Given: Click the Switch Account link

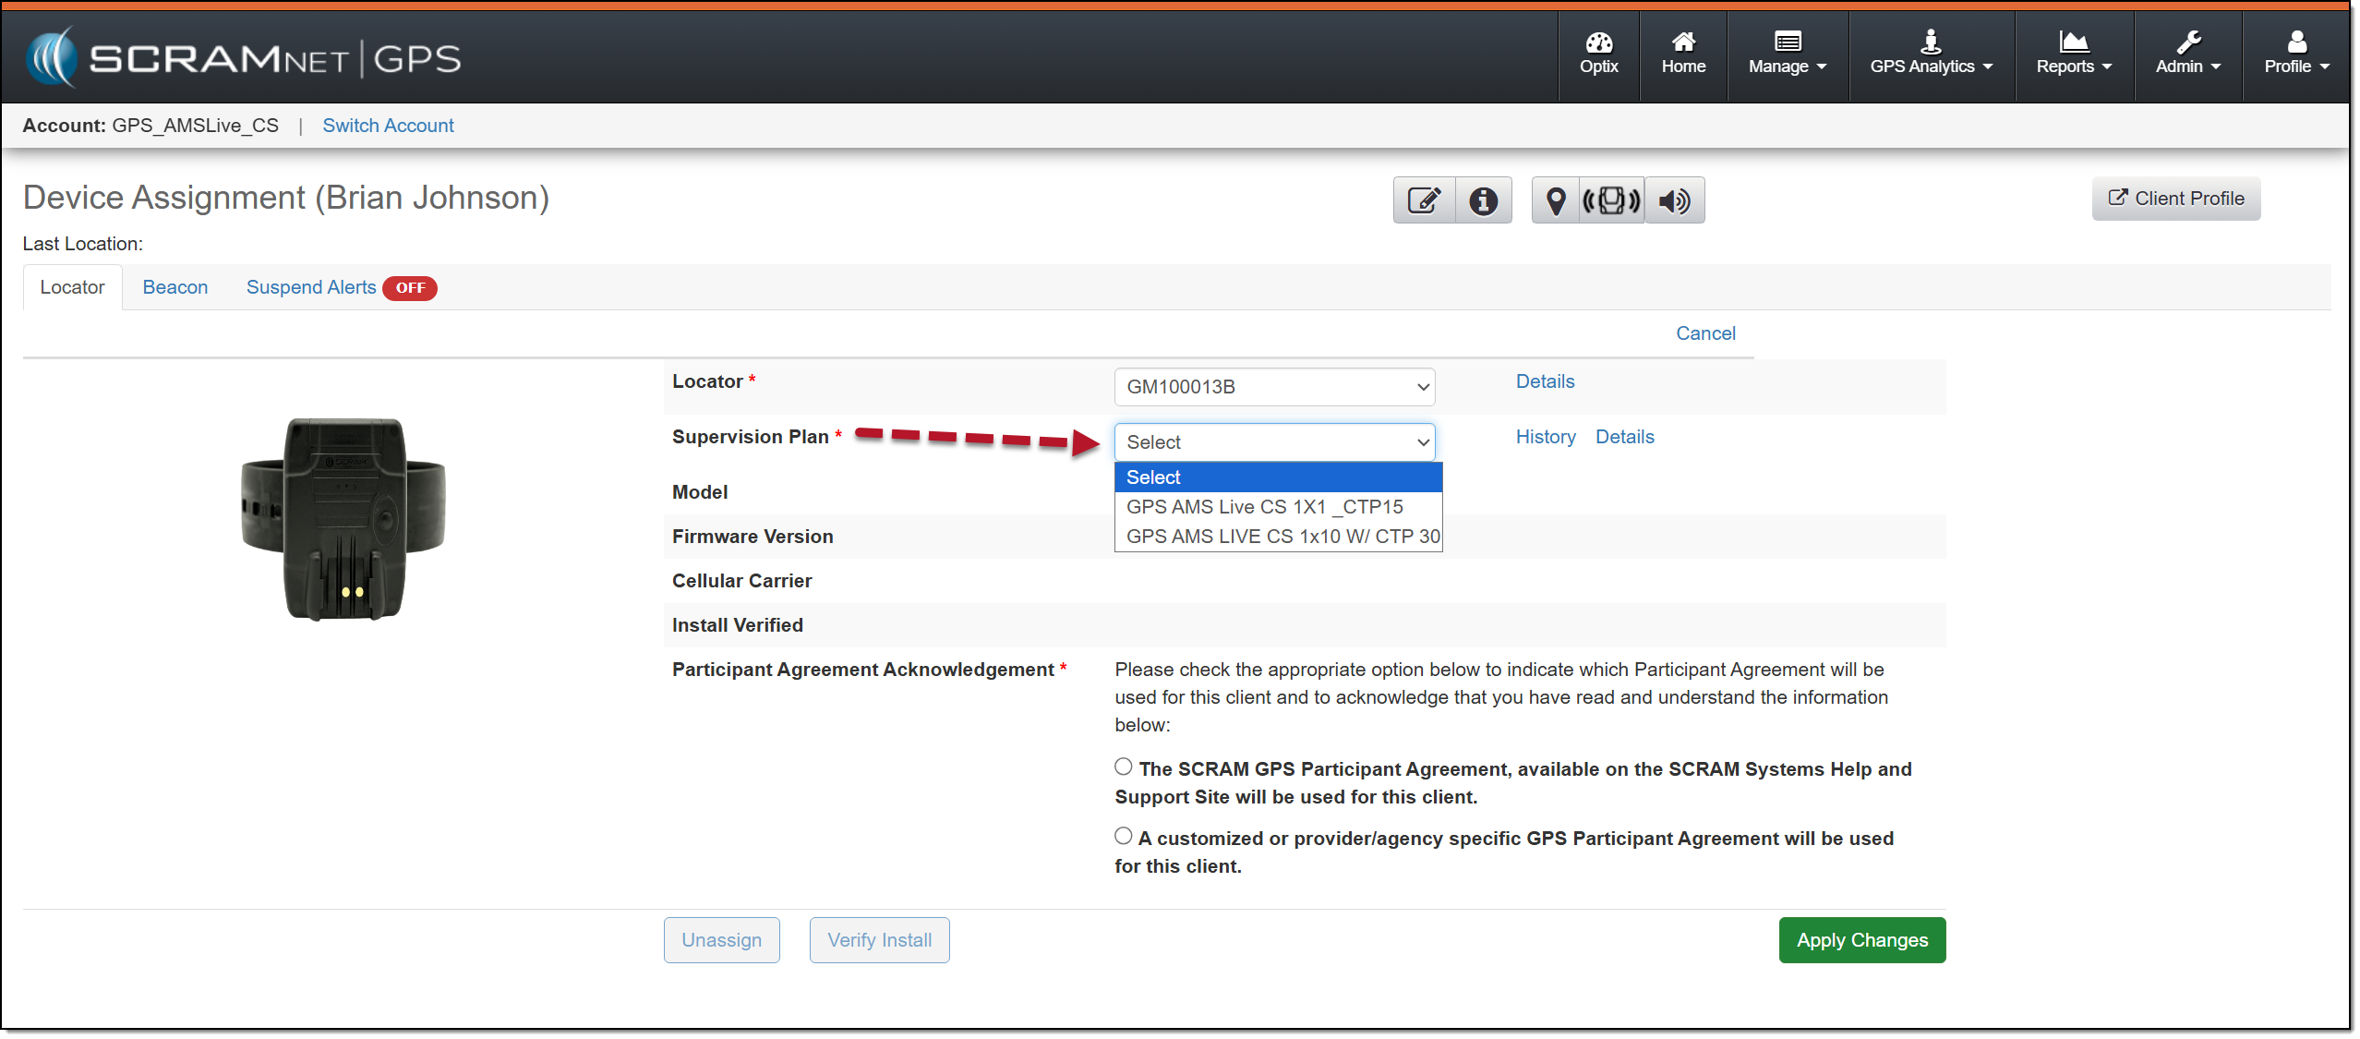Looking at the screenshot, I should point(388,126).
